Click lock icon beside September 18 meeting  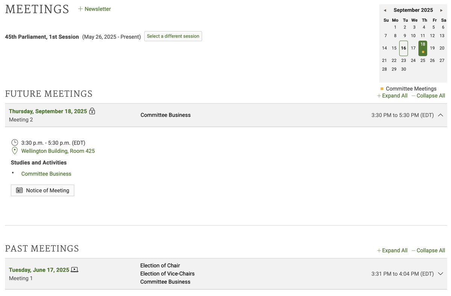click(x=92, y=111)
